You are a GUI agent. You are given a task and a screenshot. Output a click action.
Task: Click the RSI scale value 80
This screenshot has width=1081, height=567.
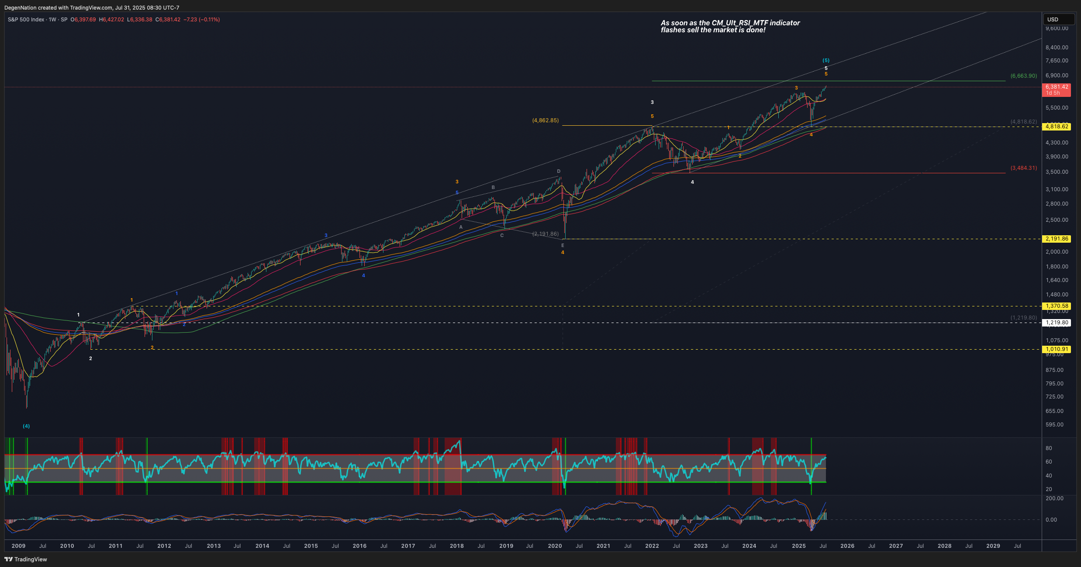[x=1049, y=448]
